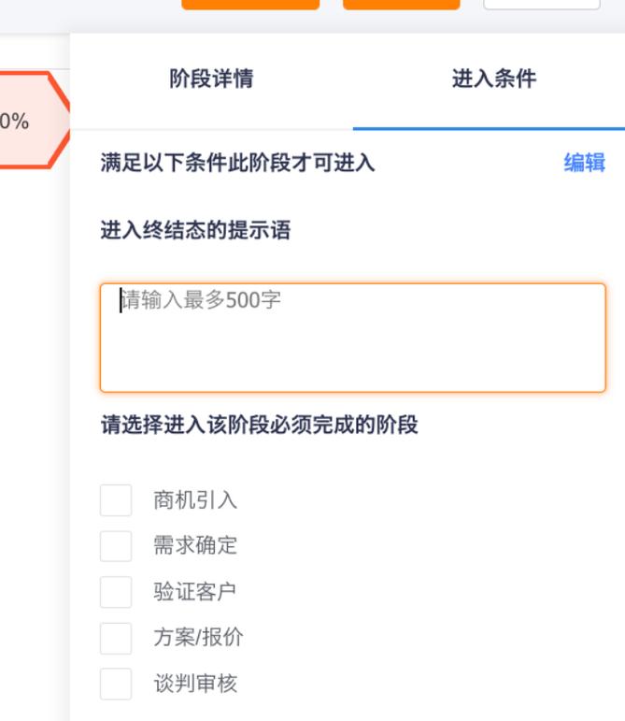Switch to the 阶段详情 tab
This screenshot has height=721, width=625.
[x=211, y=79]
